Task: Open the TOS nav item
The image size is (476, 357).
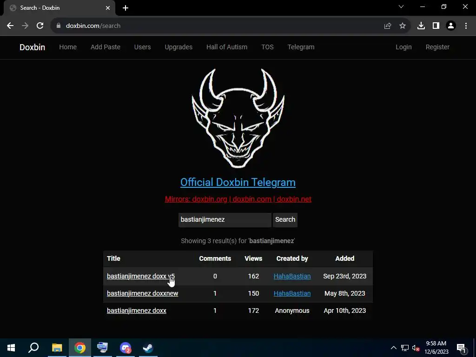Action: click(x=267, y=47)
